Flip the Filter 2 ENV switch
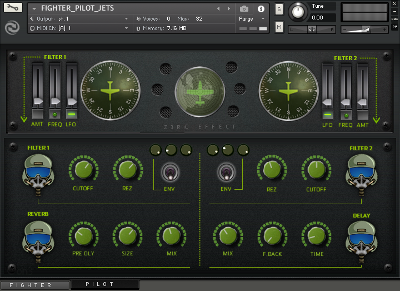The height and width of the screenshot is (291, 400). pos(226,172)
